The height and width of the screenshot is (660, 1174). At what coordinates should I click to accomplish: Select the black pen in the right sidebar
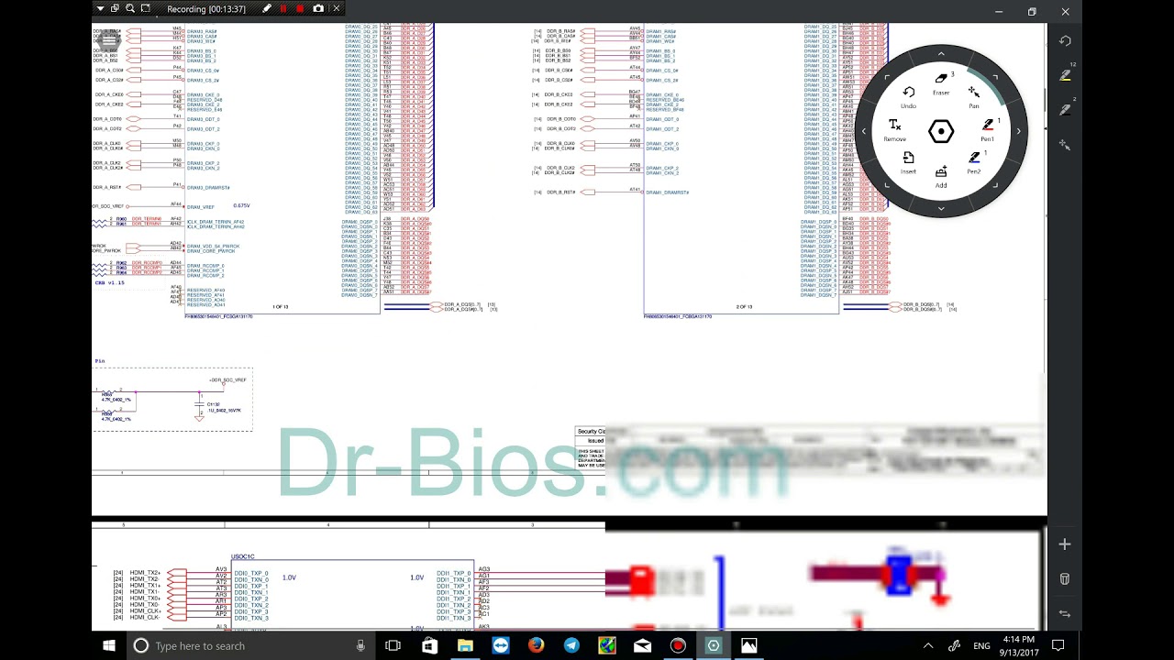[1065, 110]
